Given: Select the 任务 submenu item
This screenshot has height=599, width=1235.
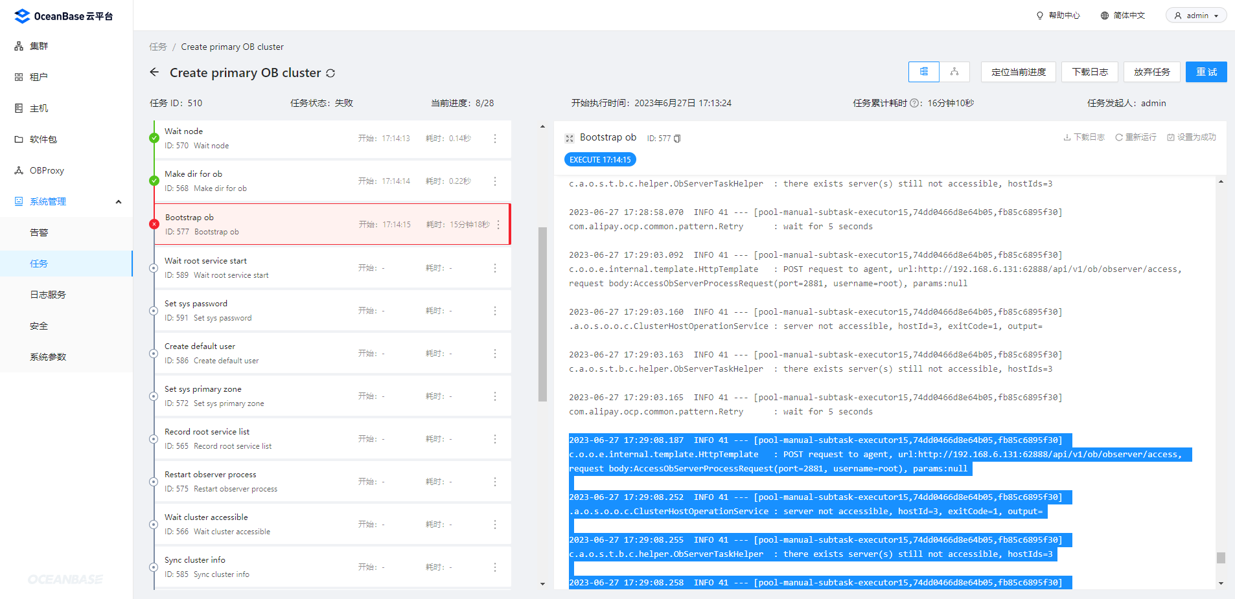Looking at the screenshot, I should 66,264.
